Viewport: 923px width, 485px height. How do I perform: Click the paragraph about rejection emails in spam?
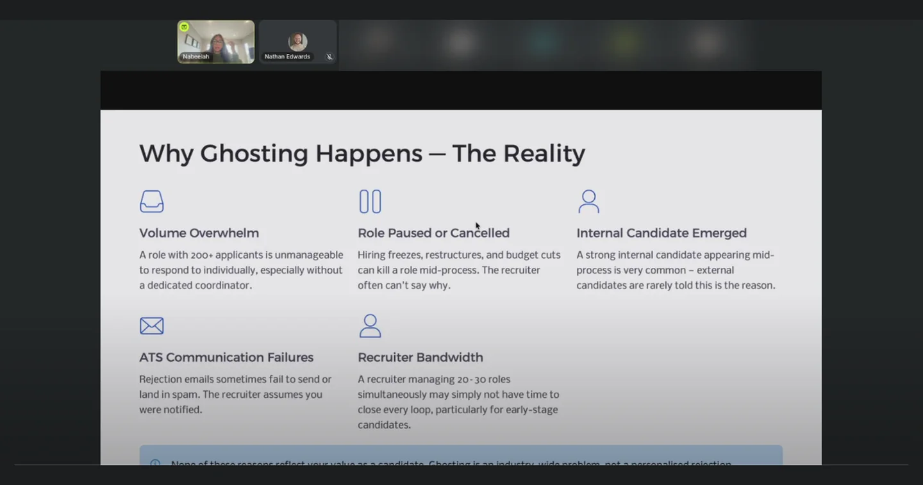235,395
